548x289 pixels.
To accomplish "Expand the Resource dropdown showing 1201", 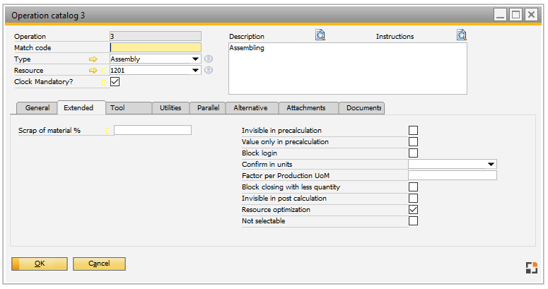I will point(196,71).
